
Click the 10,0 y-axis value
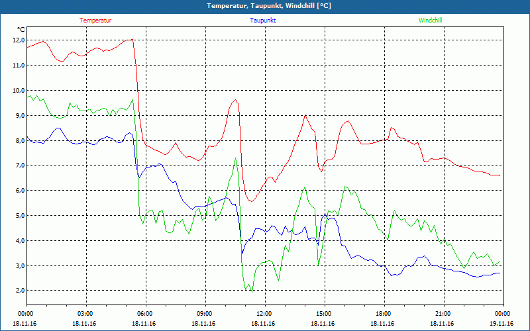19,91
